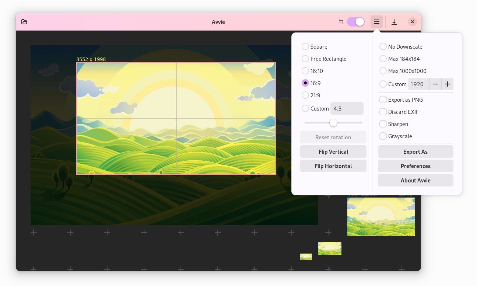Open an image with the folder icon

tap(24, 22)
